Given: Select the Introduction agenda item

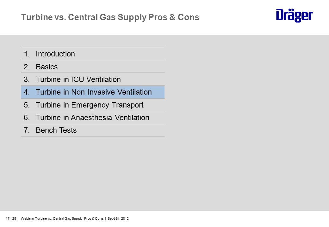Looking at the screenshot, I should click(93, 54).
